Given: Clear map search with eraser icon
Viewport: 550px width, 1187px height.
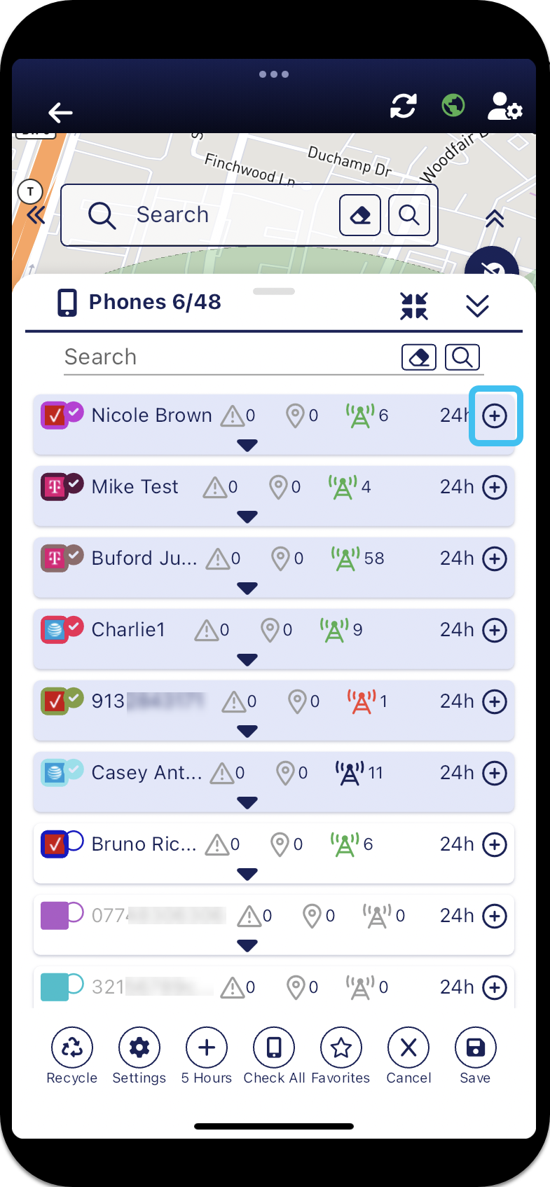Looking at the screenshot, I should pyautogui.click(x=360, y=214).
